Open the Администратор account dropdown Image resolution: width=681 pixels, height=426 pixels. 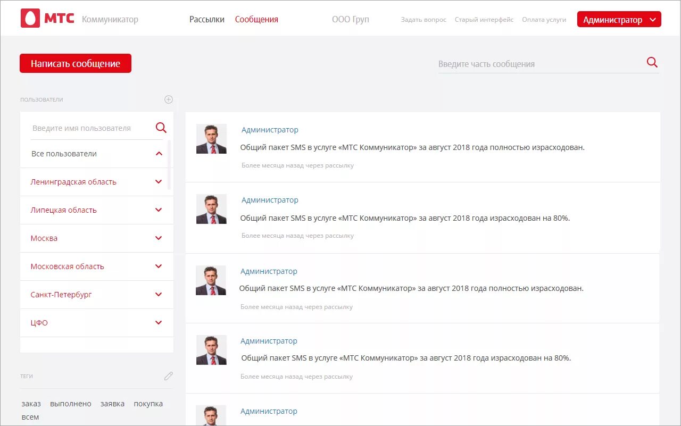tap(619, 20)
